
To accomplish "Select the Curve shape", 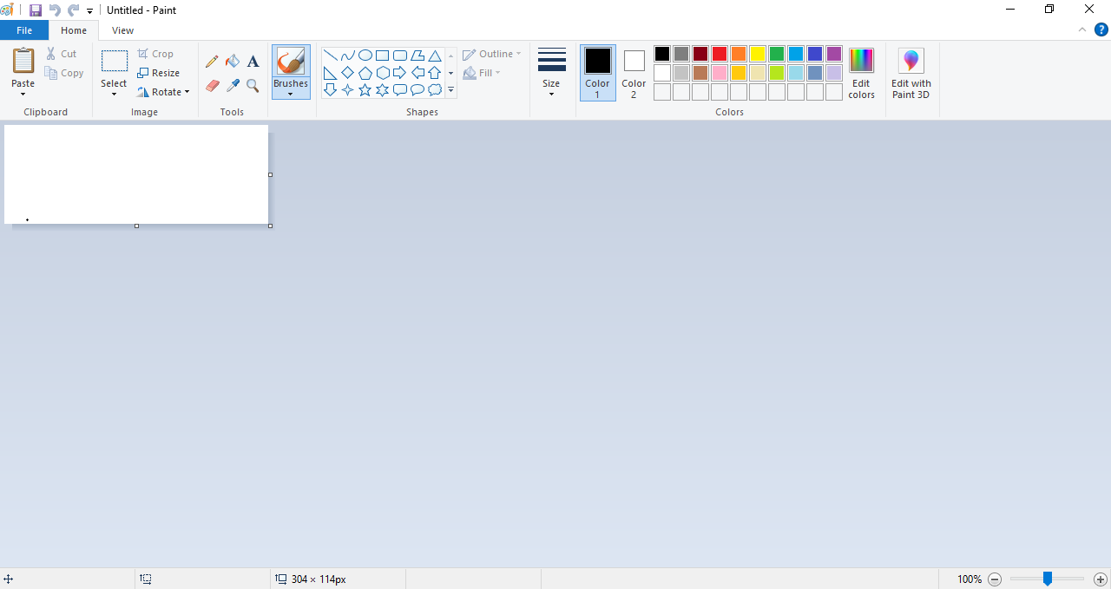I will 347,56.
